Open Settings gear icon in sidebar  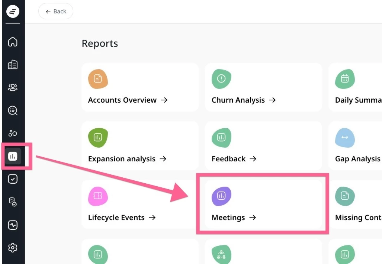pyautogui.click(x=13, y=248)
